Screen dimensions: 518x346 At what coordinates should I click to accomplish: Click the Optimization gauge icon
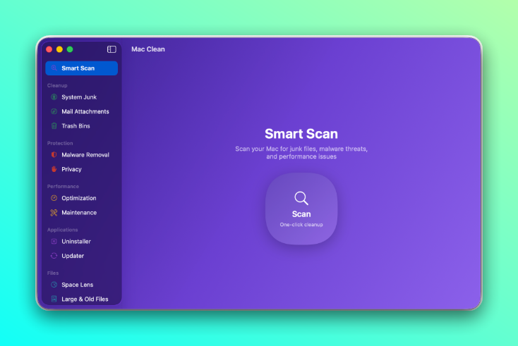point(54,198)
